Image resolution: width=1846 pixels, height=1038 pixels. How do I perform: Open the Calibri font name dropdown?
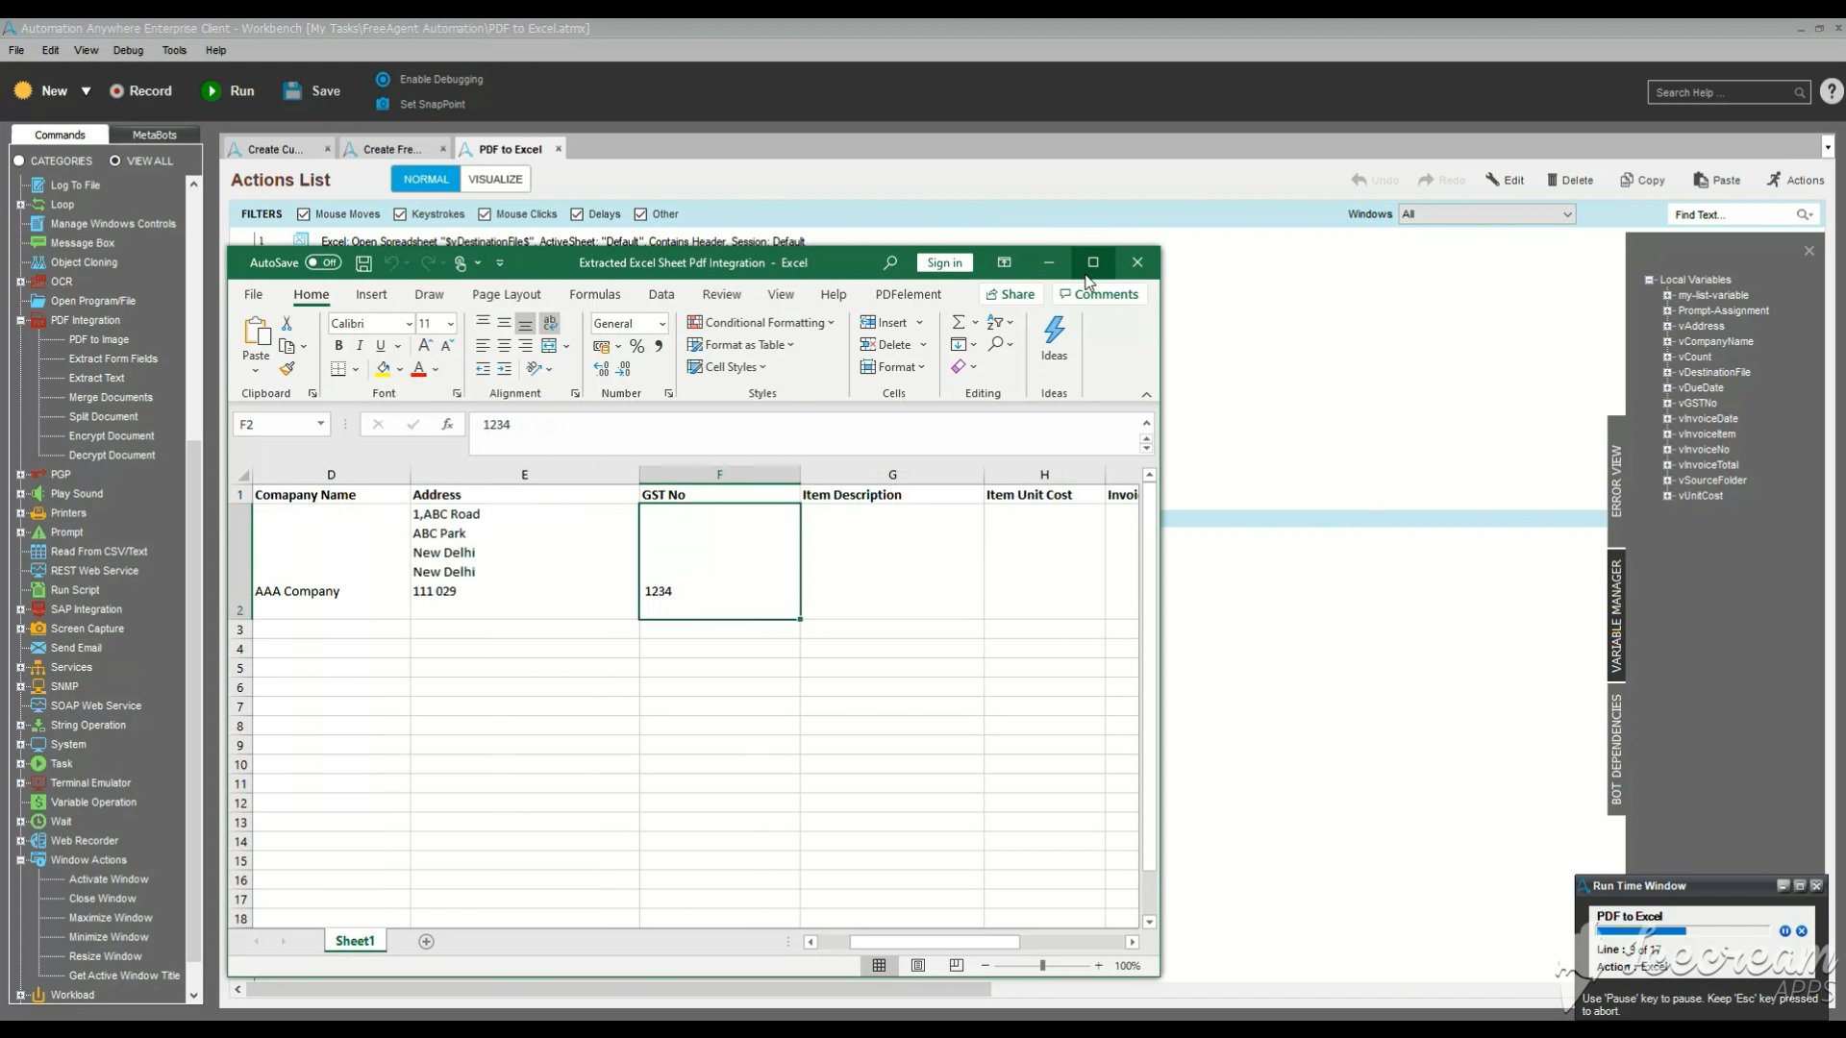point(409,324)
